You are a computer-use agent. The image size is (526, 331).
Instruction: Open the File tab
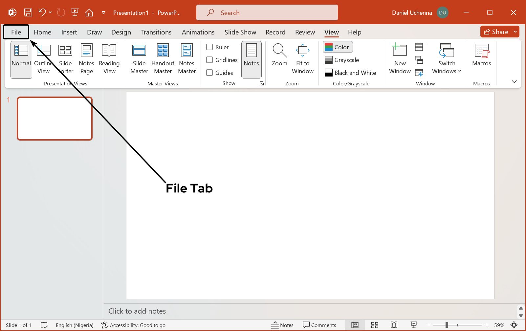point(16,32)
